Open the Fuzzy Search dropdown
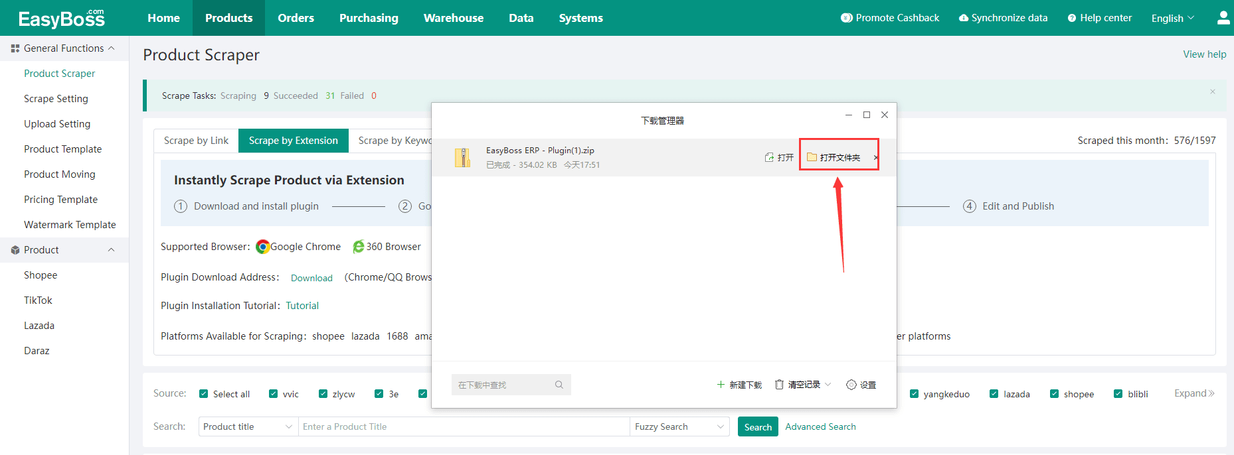 (679, 426)
